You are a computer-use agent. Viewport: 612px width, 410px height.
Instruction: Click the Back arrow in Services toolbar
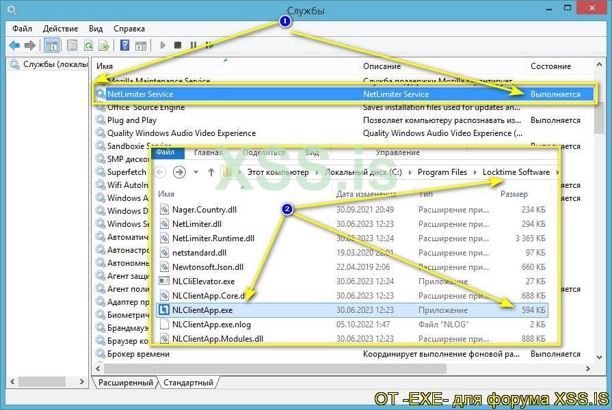pos(14,46)
